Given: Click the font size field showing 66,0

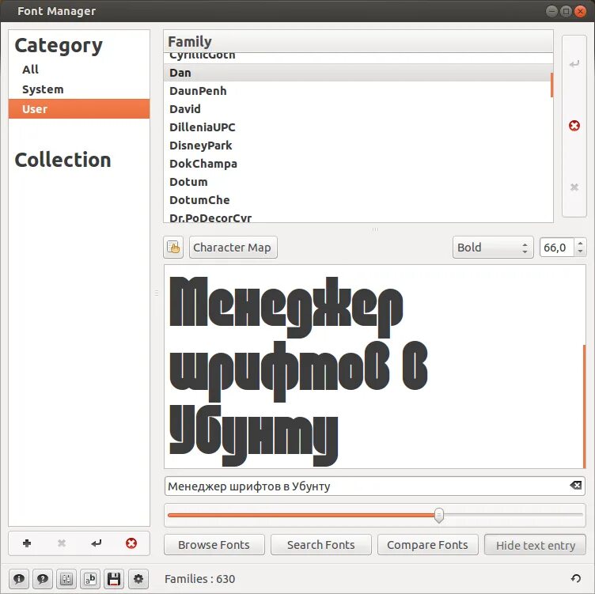Looking at the screenshot, I should (x=557, y=248).
